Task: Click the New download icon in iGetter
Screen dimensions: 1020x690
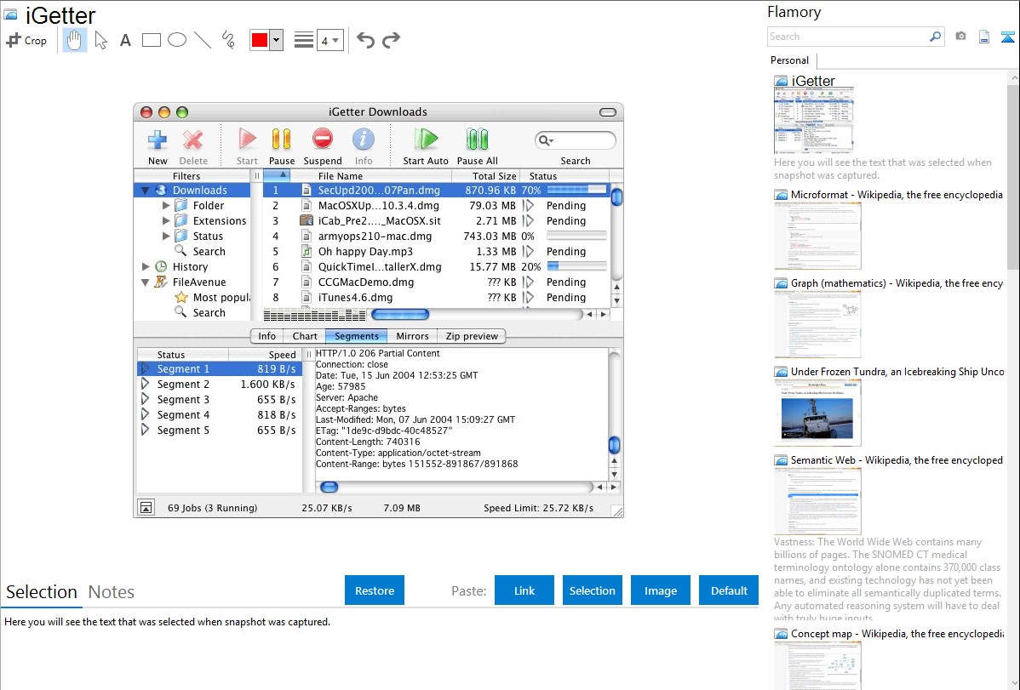Action: [158, 140]
